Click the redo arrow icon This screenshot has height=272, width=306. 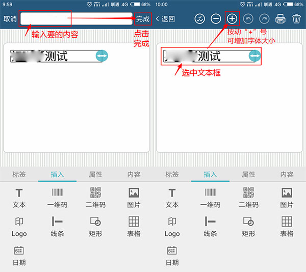[264, 19]
